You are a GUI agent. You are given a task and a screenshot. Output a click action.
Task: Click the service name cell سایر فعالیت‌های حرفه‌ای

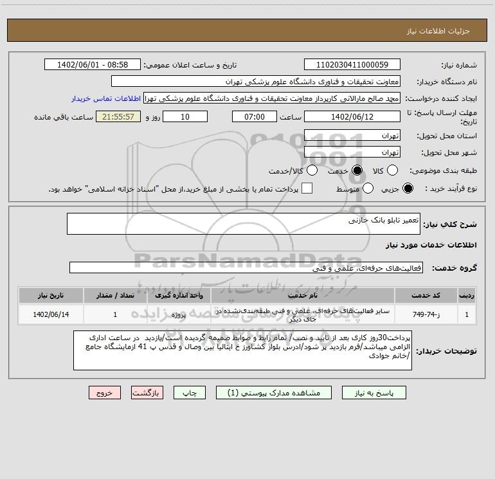pyautogui.click(x=302, y=314)
